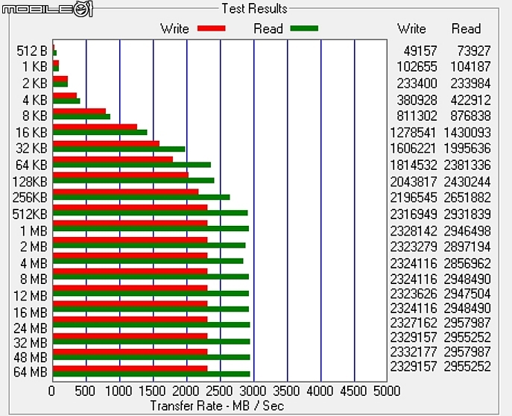Click read value 2897194
The width and height of the screenshot is (512, 416).
click(467, 247)
